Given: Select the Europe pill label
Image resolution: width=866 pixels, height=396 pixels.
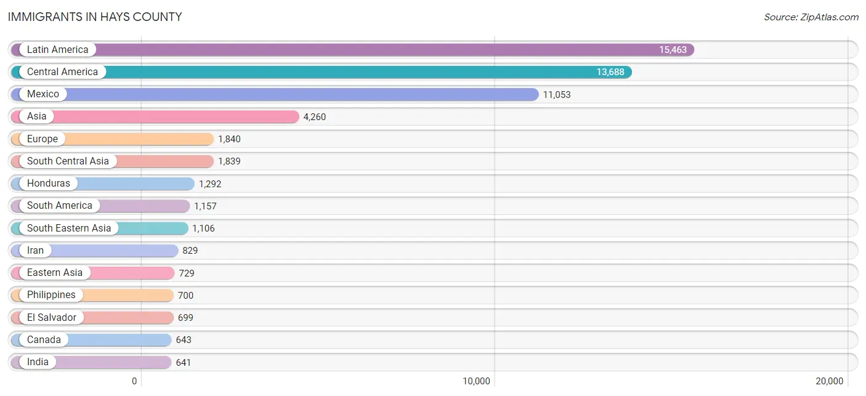Looking at the screenshot, I should 42,139.
